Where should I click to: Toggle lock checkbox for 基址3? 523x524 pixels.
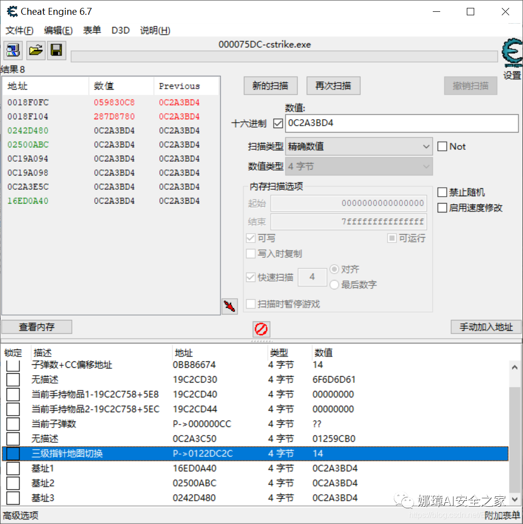13,498
